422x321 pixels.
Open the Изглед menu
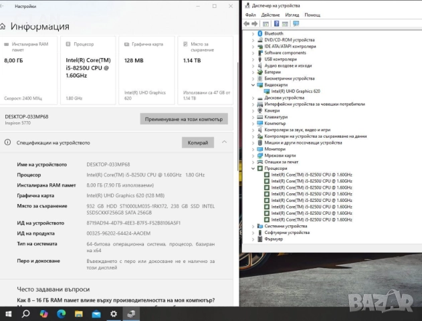(292, 15)
